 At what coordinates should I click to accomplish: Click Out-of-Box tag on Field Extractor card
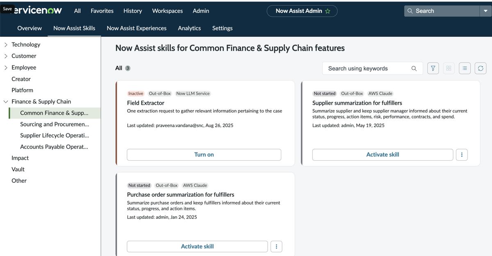click(159, 94)
